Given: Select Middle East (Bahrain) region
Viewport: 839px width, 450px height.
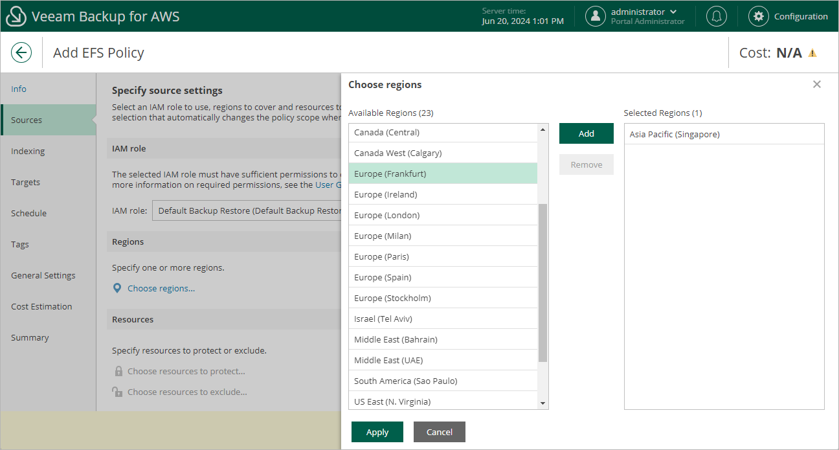Looking at the screenshot, I should (x=443, y=339).
